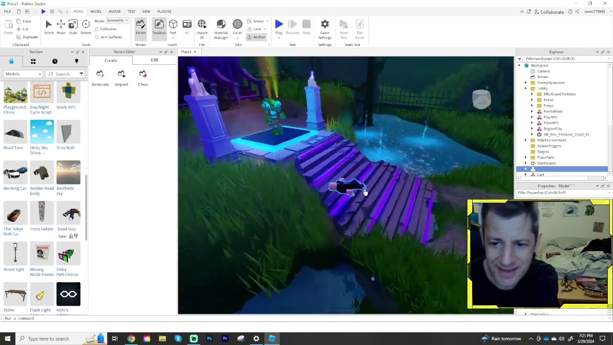The image size is (613, 345).
Task: Select SM_Env_Entrance_Crypt_01 in Explorer
Action: click(x=566, y=134)
